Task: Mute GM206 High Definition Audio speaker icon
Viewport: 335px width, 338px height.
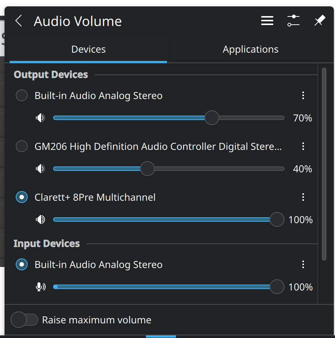Action: 40,169
